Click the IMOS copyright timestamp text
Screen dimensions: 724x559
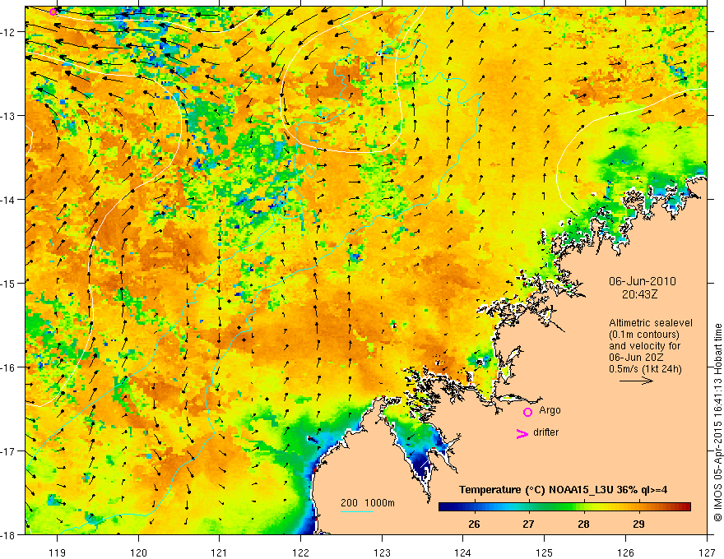(x=717, y=423)
